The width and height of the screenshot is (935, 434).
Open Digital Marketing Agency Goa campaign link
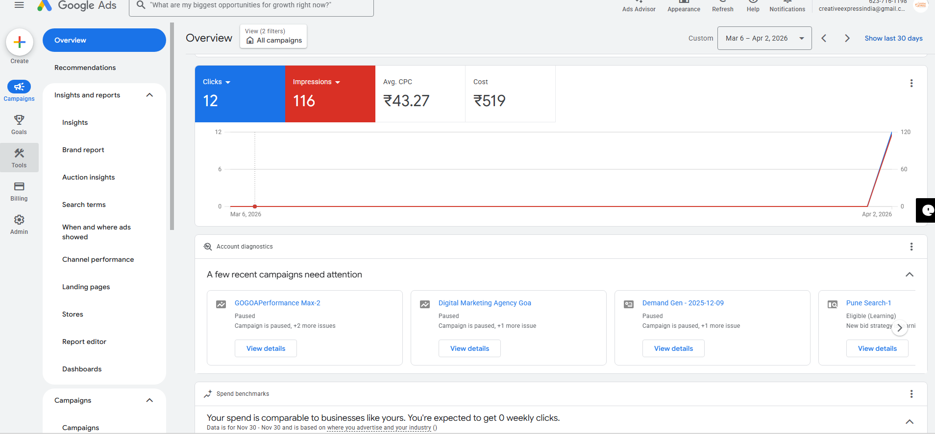click(485, 303)
